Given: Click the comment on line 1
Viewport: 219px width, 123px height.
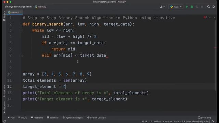Looking at the screenshot, I should (99, 18).
